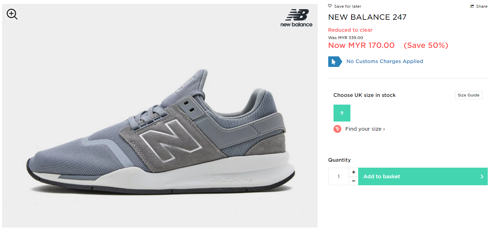Click the blue cursor flag icon

(x=334, y=62)
